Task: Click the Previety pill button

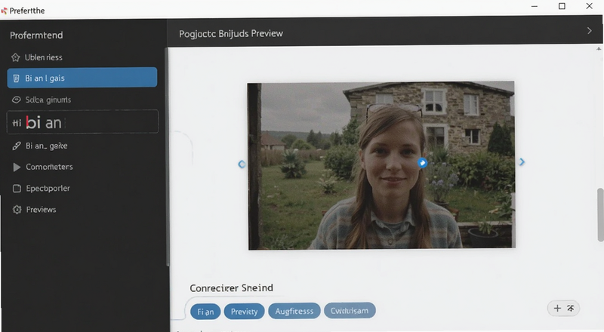Action: (x=244, y=311)
